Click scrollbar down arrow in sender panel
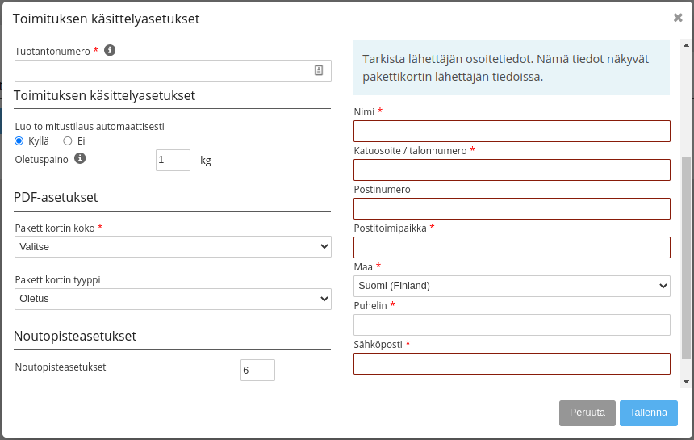Image resolution: width=694 pixels, height=440 pixels. 686,382
